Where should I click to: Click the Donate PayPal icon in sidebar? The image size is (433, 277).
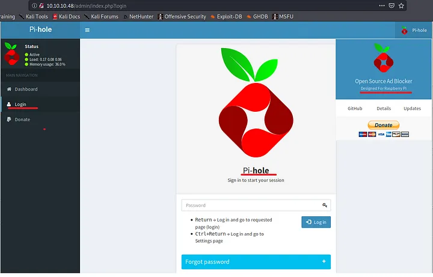(8, 120)
